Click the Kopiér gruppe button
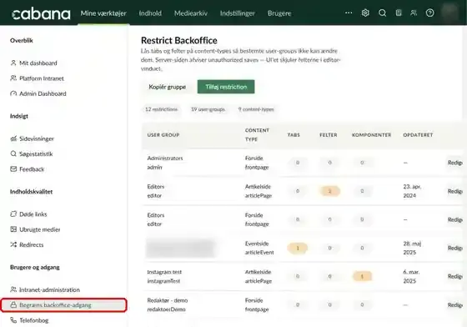This screenshot has width=467, height=327. pos(167,87)
